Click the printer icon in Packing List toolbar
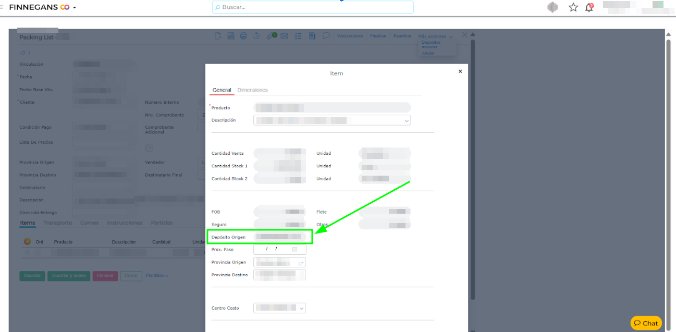 (x=243, y=36)
